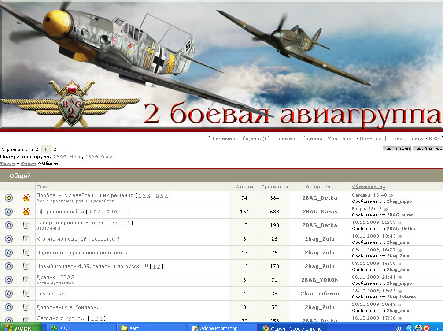Open moderator profile 2BAG_Miron
This screenshot has height=331, width=443.
pyautogui.click(x=67, y=157)
